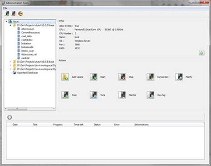This screenshot has height=166, width=211.
Task: Click the first server icon in top toolbar
Action: click(x=7, y=14)
